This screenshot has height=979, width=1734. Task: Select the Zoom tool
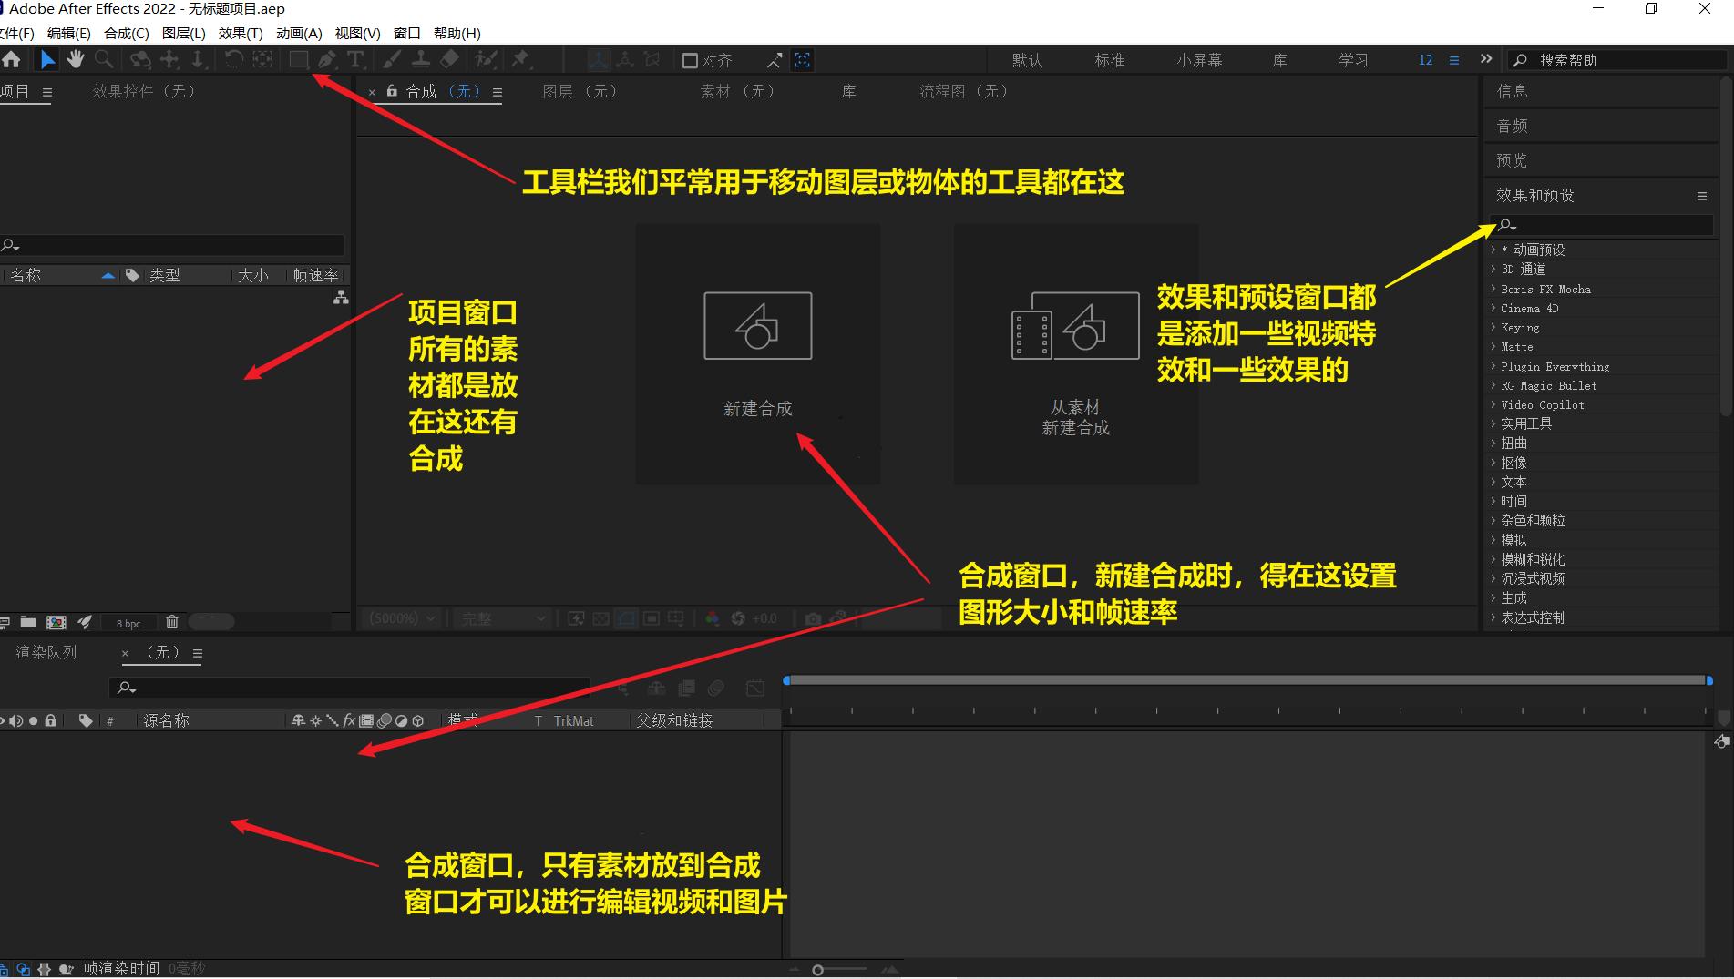[104, 59]
